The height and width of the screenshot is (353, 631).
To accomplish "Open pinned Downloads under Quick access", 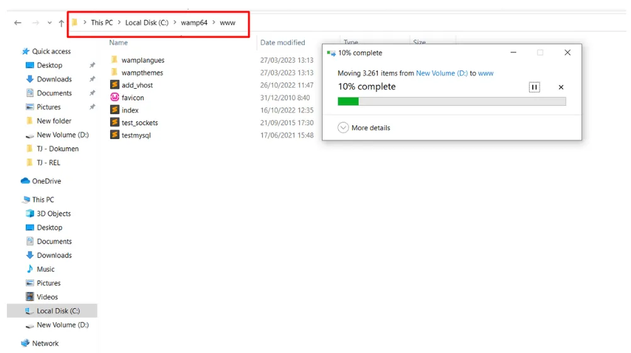I will click(x=54, y=79).
